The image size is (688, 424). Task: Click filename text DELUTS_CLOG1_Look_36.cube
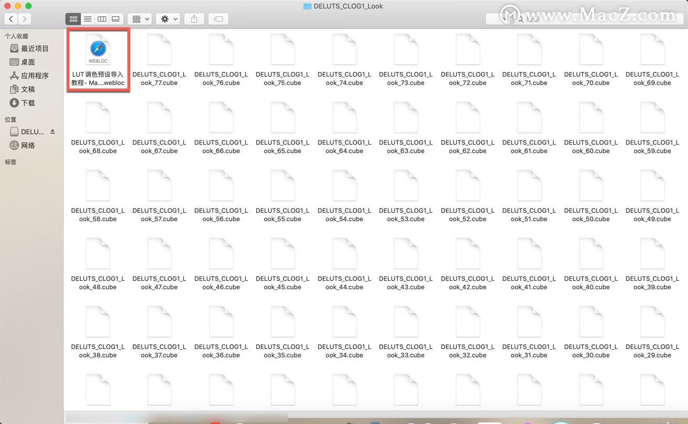[221, 351]
